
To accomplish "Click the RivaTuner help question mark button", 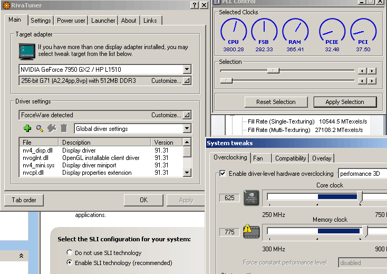I will pyautogui.click(x=195, y=5).
